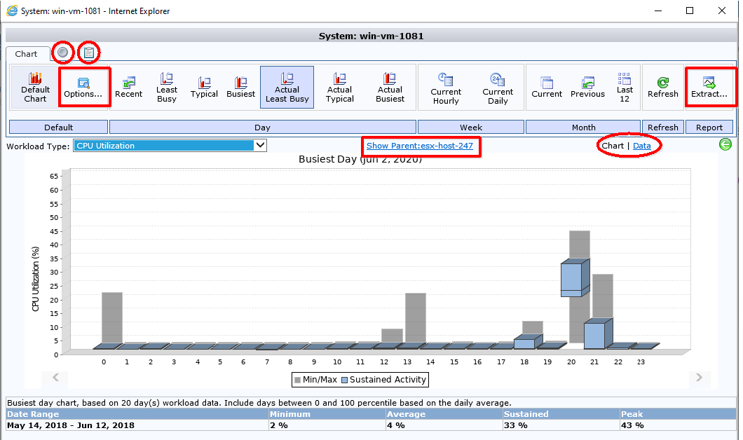This screenshot has width=743, height=440.
Task: Click the hour 21 sustained activity bar
Action: [597, 334]
